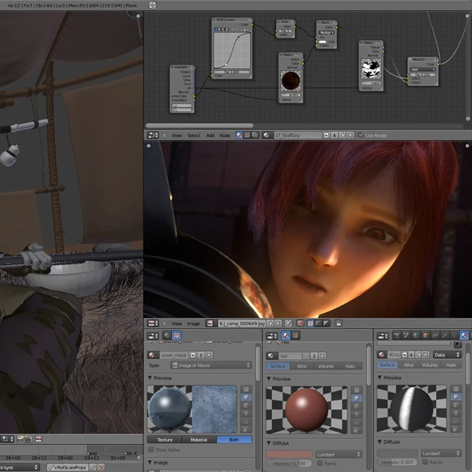Click the lock icon in image editor header
This screenshot has height=472, width=472.
click(x=338, y=323)
